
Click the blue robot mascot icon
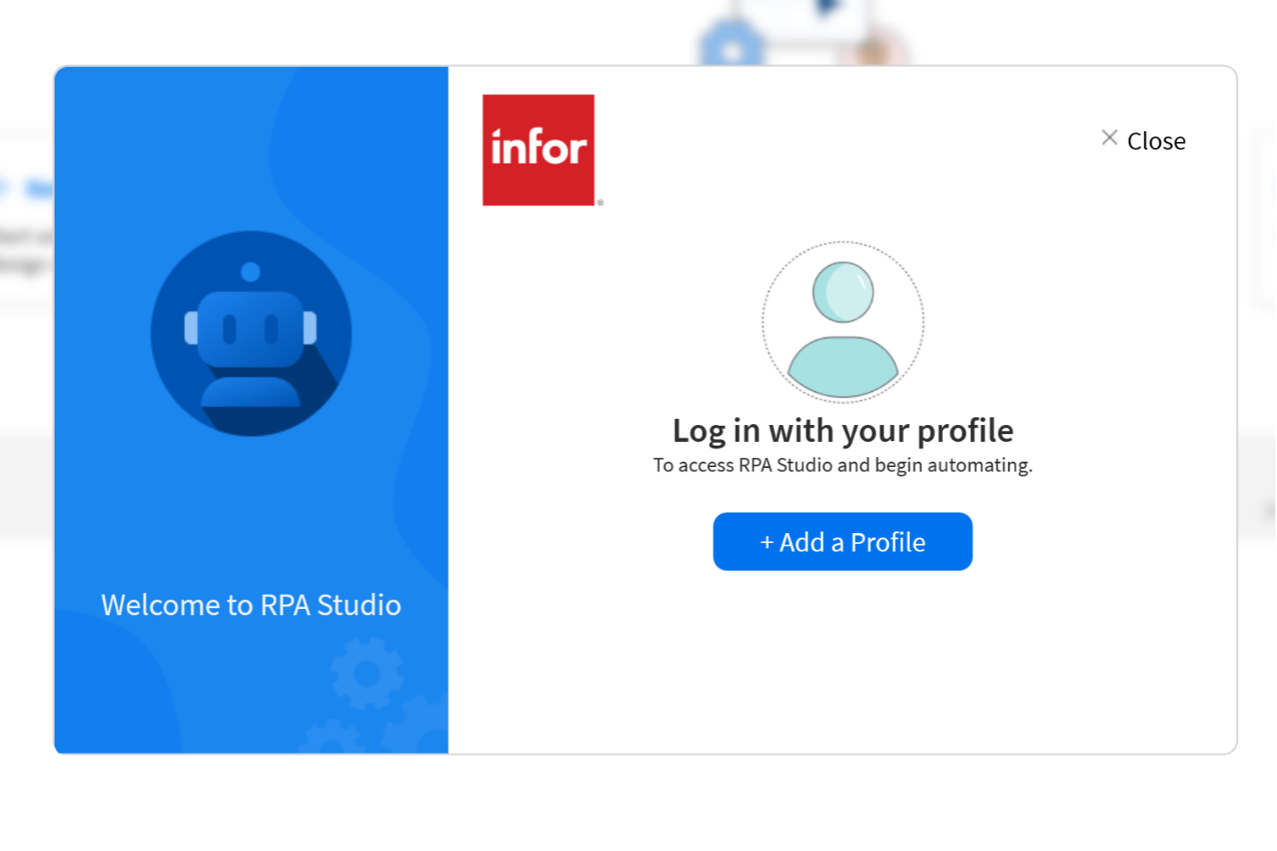(x=251, y=333)
